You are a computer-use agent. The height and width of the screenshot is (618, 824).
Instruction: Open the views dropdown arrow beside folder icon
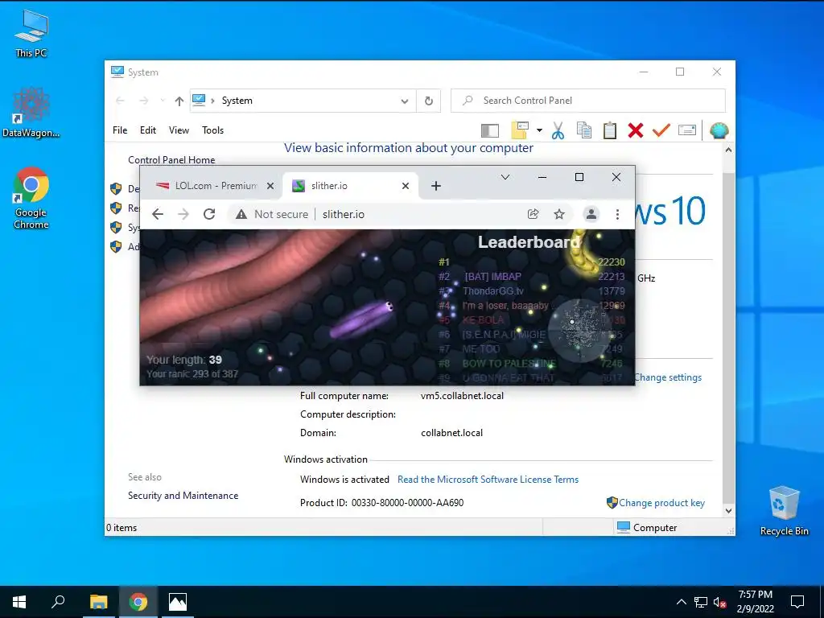pyautogui.click(x=539, y=130)
